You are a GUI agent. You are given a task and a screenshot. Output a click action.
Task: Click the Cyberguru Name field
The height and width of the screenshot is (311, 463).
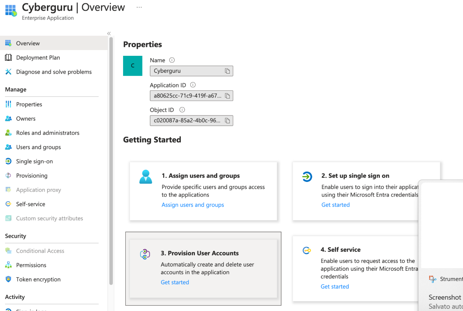pyautogui.click(x=191, y=71)
